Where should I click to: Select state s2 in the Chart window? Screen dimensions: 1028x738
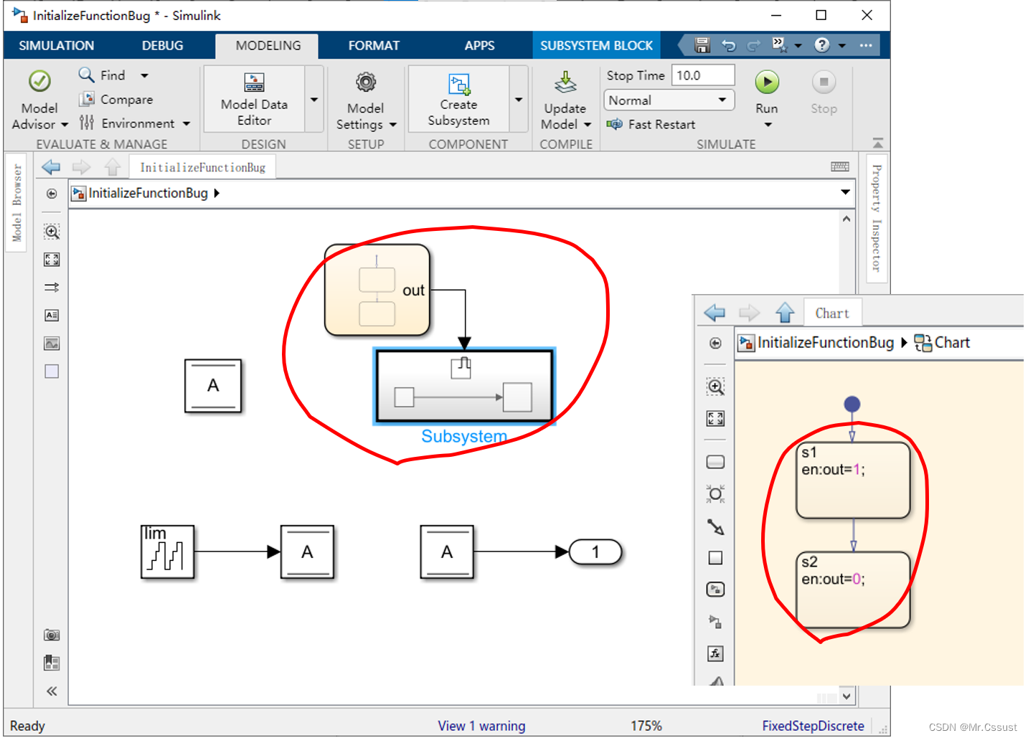coord(853,590)
